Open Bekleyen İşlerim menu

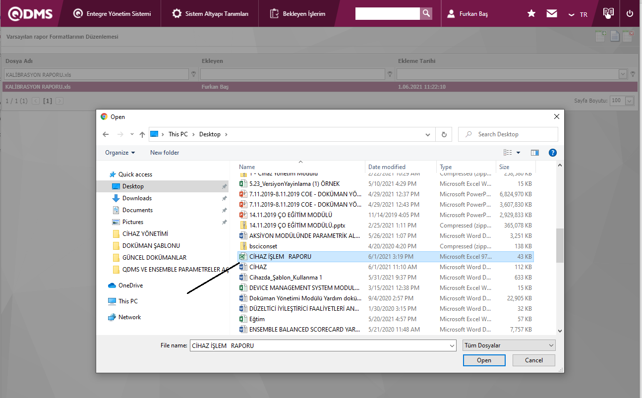pos(298,14)
